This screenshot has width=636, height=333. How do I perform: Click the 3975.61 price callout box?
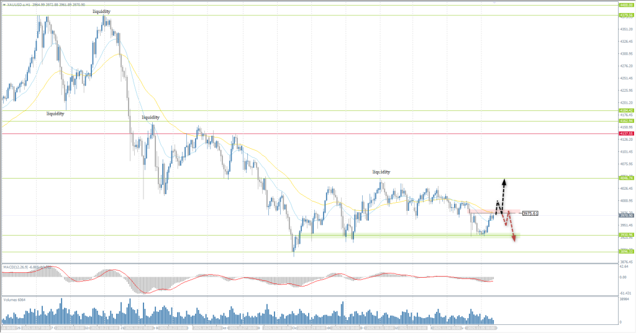[x=530, y=213]
